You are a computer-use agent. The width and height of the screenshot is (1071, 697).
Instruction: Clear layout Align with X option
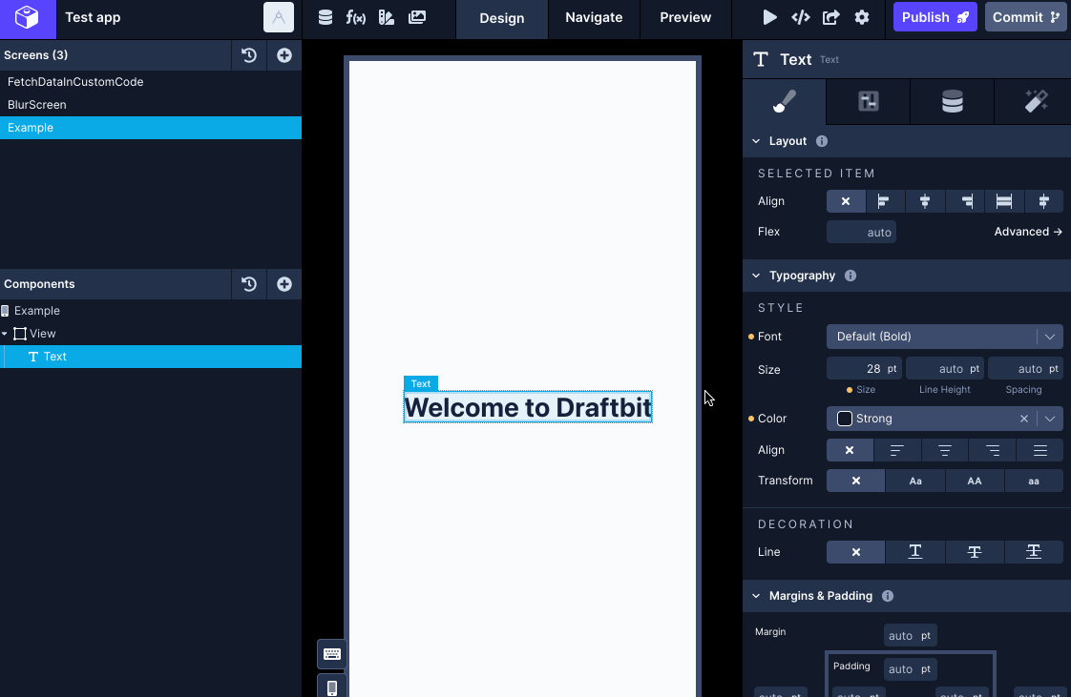tap(846, 201)
